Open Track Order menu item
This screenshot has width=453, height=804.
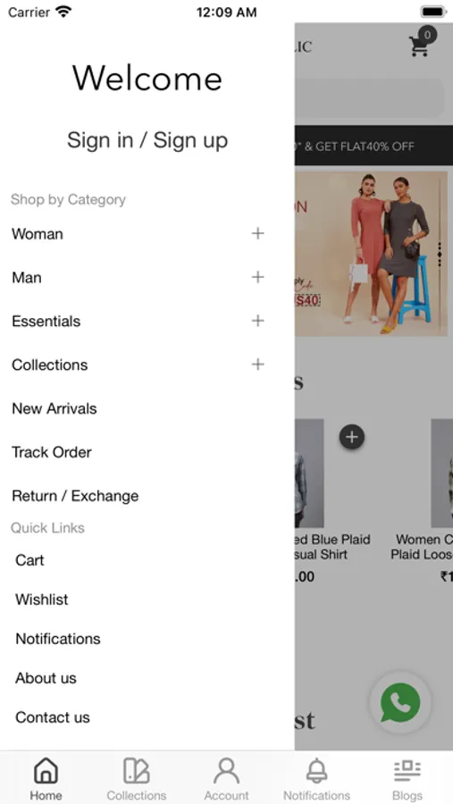pyautogui.click(x=52, y=452)
